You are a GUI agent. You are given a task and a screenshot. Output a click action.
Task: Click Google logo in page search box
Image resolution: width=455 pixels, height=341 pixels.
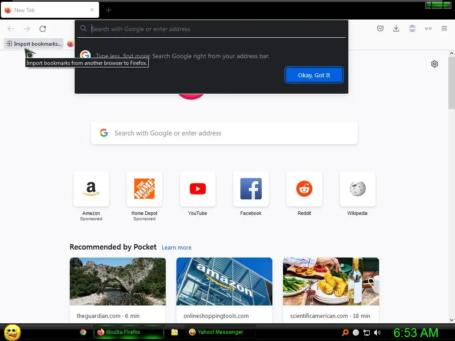104,133
